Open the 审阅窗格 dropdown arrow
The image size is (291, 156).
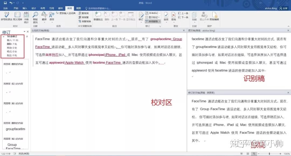(x=160, y=21)
